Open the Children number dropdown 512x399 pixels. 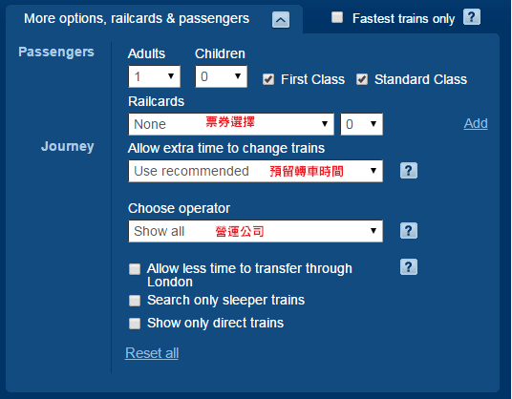pyautogui.click(x=221, y=76)
